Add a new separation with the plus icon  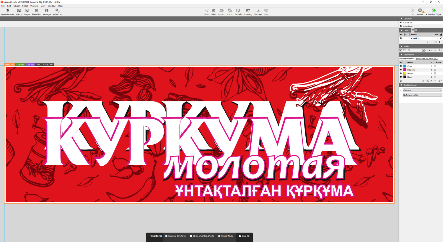431,81
